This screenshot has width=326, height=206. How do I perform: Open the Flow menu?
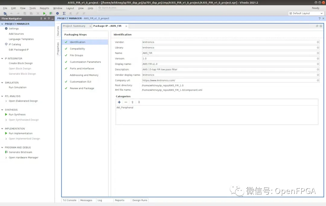tap(23, 8)
